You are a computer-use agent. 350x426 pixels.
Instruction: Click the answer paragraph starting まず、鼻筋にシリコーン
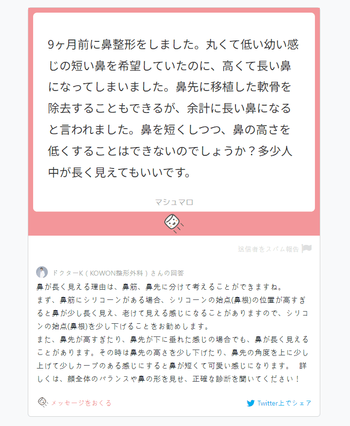click(173, 313)
